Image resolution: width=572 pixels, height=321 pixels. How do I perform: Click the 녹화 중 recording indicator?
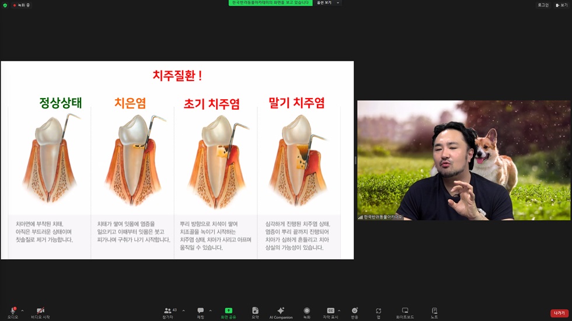pos(22,5)
